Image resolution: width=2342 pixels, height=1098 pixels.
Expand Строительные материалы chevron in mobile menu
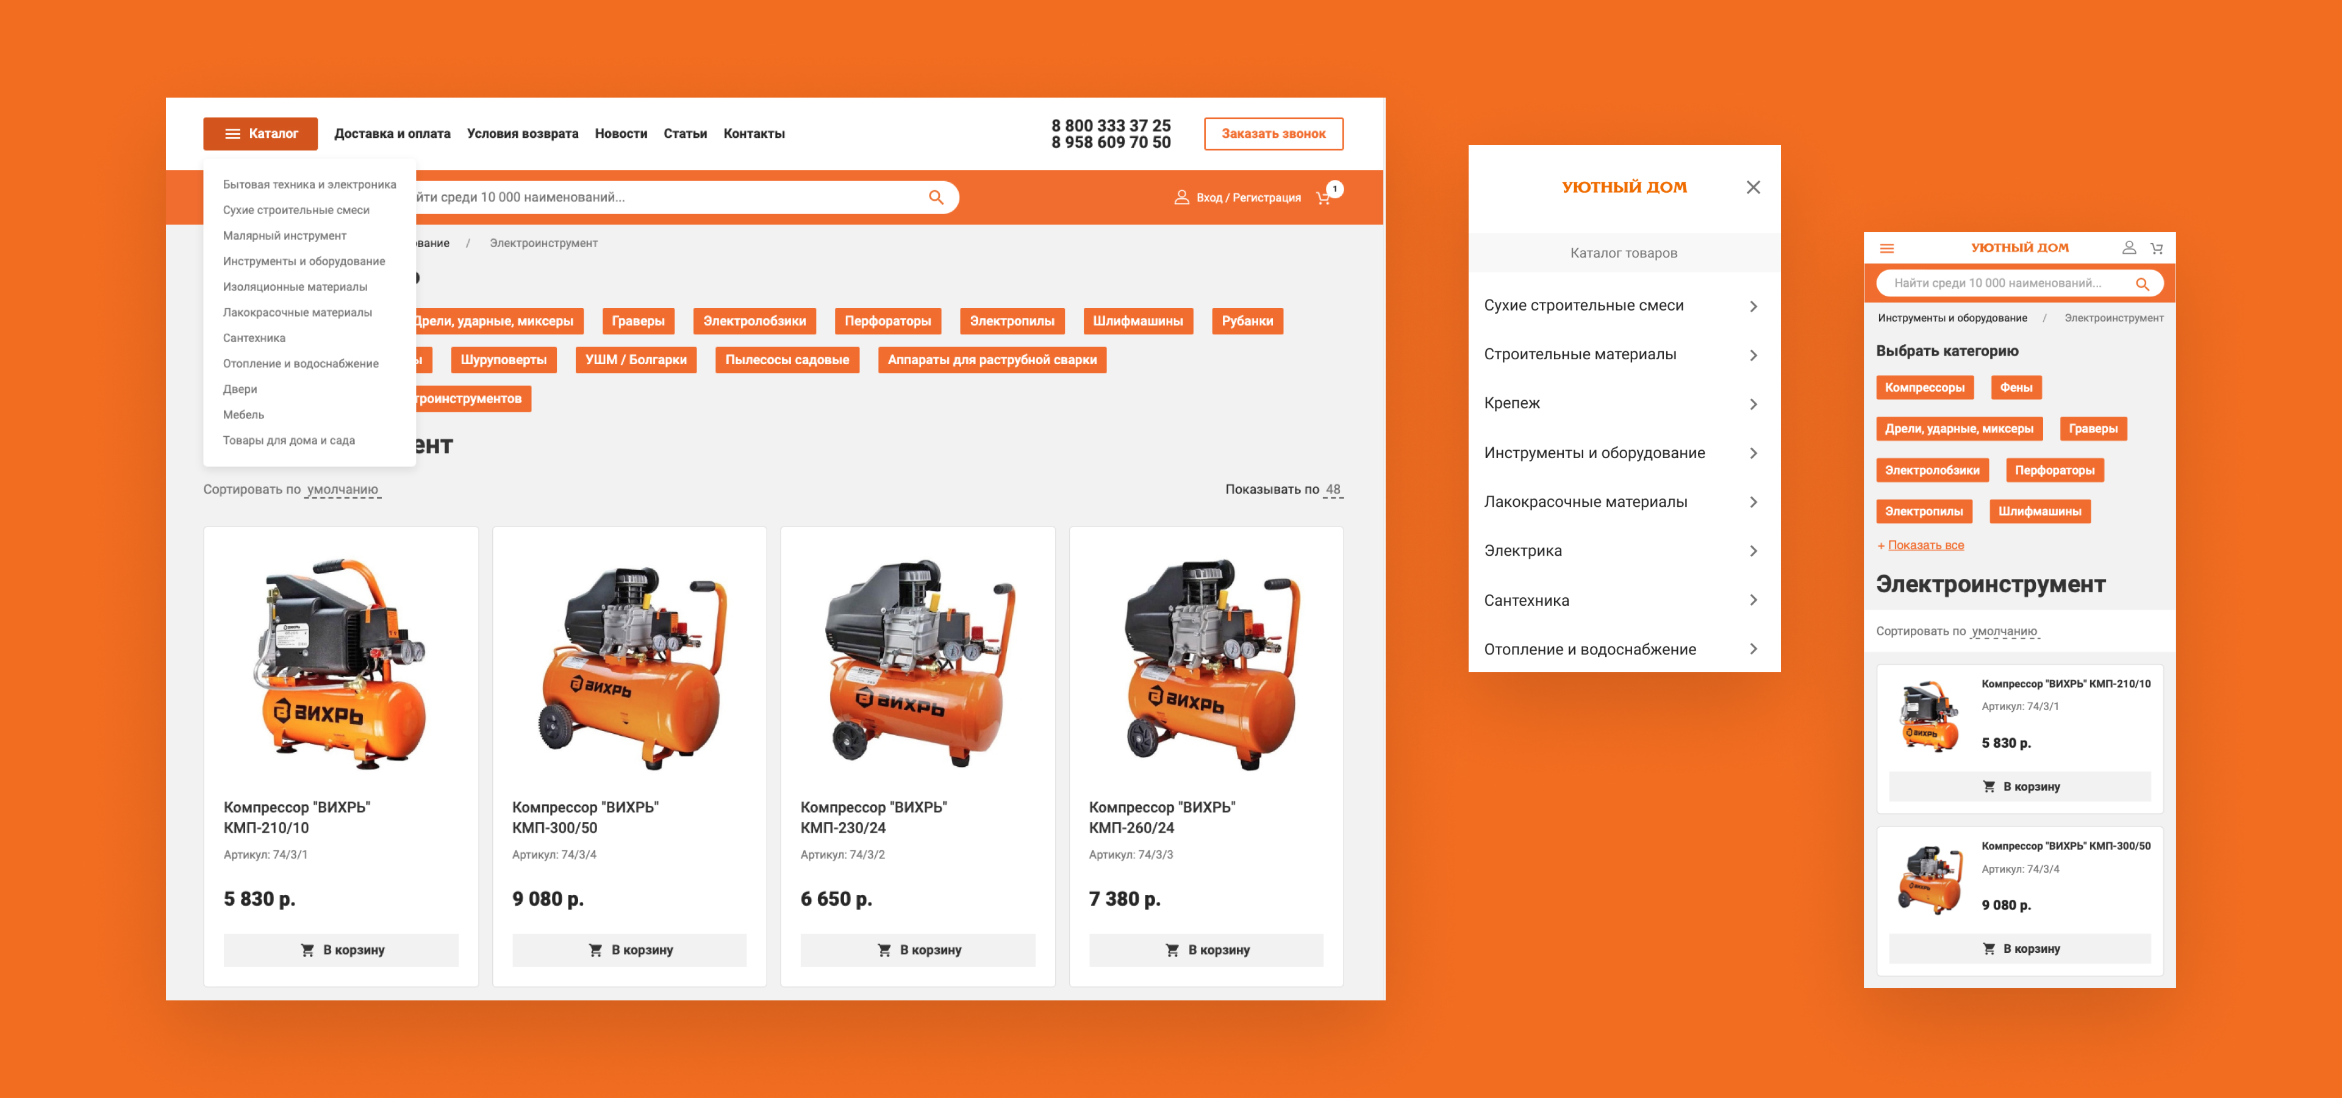tap(1753, 356)
